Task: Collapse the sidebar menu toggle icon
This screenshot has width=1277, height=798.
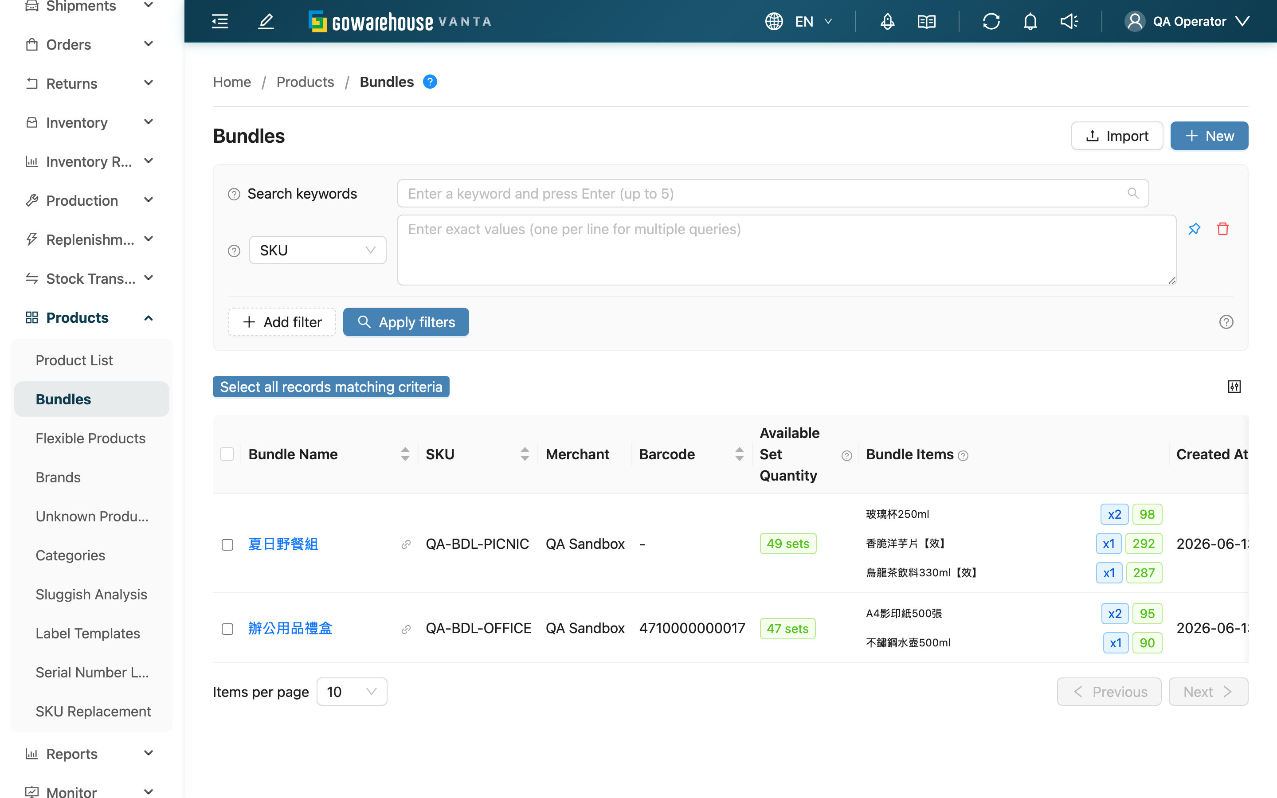Action: coord(220,21)
